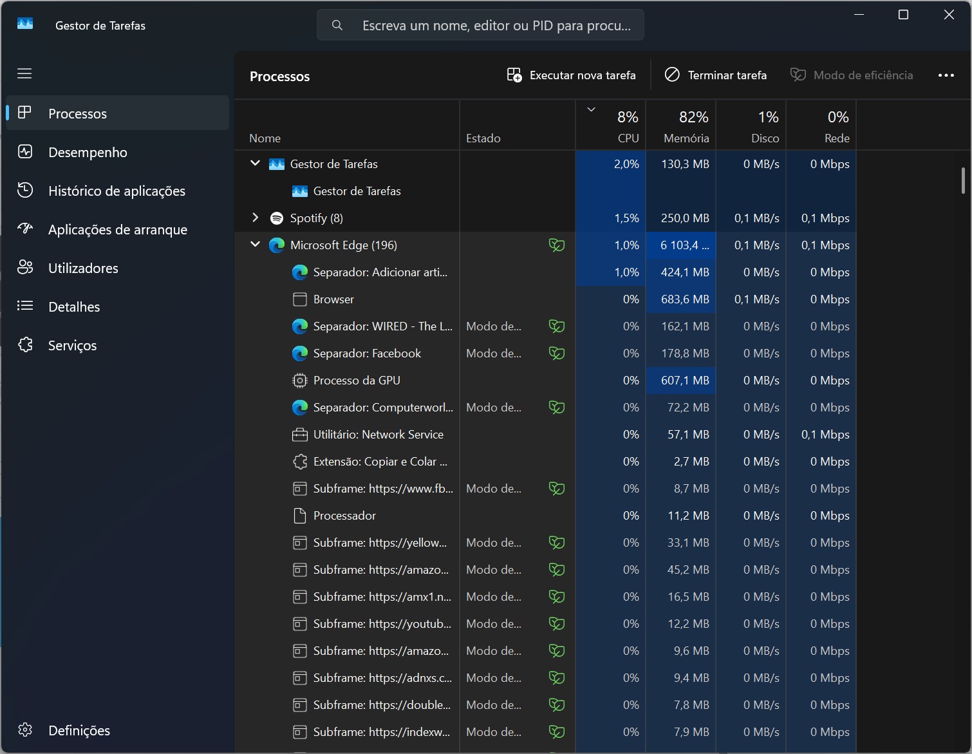Open the Desempenho performance page
This screenshot has height=754, width=972.
tap(88, 153)
